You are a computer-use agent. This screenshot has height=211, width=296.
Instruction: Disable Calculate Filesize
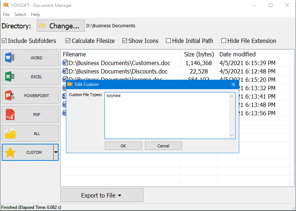point(68,41)
